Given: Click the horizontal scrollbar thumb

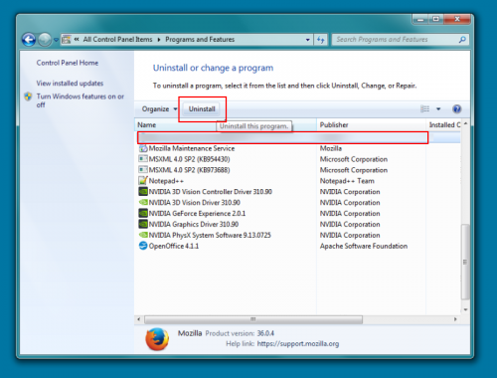Looking at the screenshot, I should (x=253, y=319).
